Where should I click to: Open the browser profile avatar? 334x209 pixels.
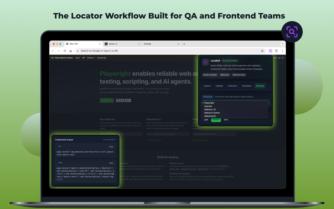276,51
